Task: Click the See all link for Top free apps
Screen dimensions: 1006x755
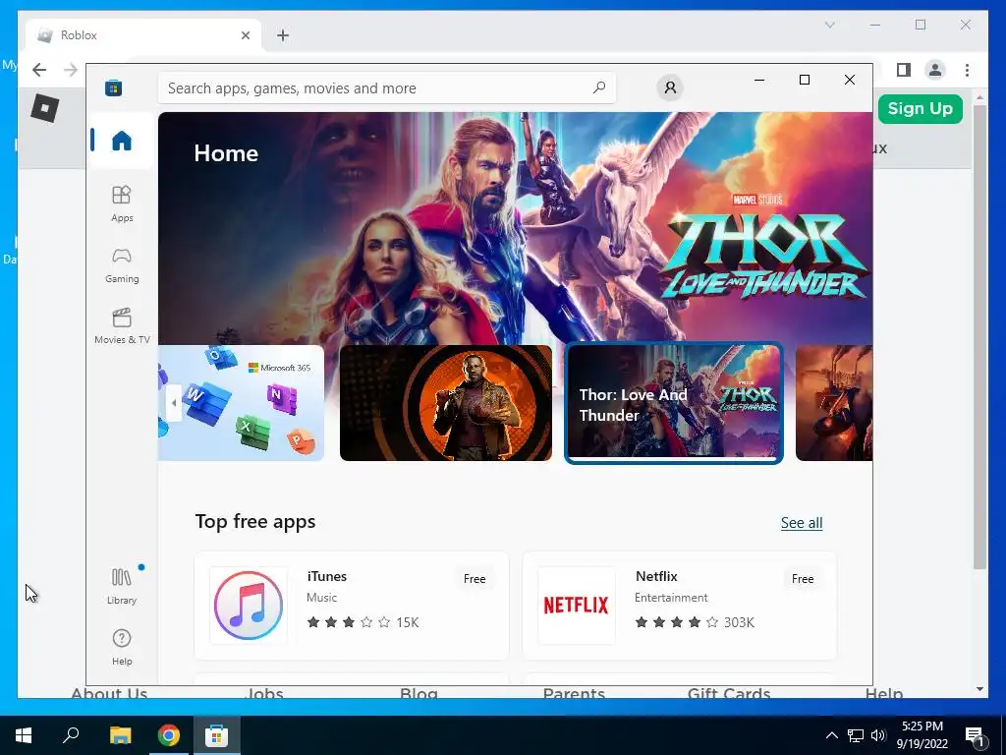Action: 802,523
